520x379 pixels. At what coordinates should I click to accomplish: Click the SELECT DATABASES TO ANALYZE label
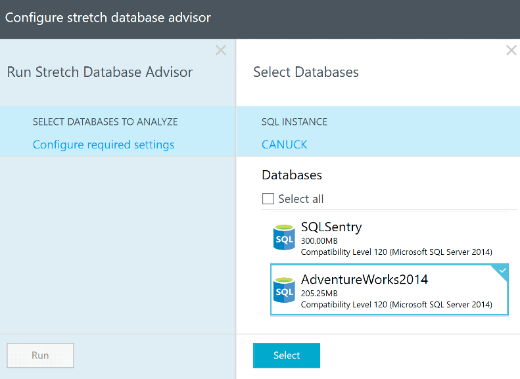pos(105,122)
